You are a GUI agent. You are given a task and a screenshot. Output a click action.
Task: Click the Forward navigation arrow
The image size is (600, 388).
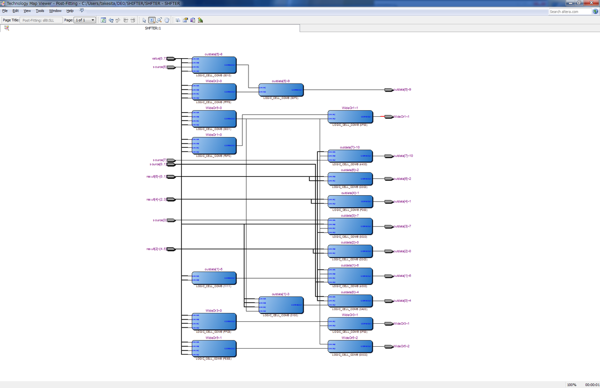(x=118, y=20)
